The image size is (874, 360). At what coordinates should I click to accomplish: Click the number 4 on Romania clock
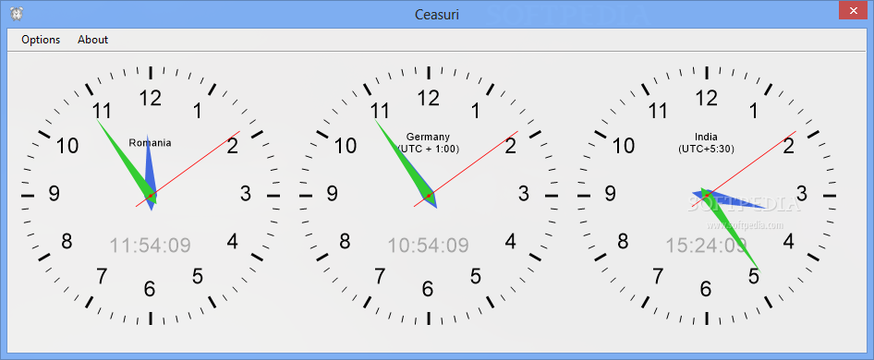(x=233, y=242)
